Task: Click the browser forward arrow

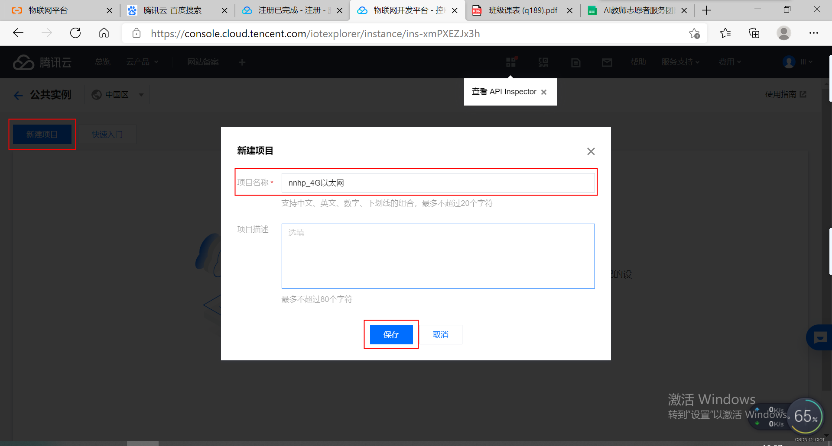Action: pos(47,33)
